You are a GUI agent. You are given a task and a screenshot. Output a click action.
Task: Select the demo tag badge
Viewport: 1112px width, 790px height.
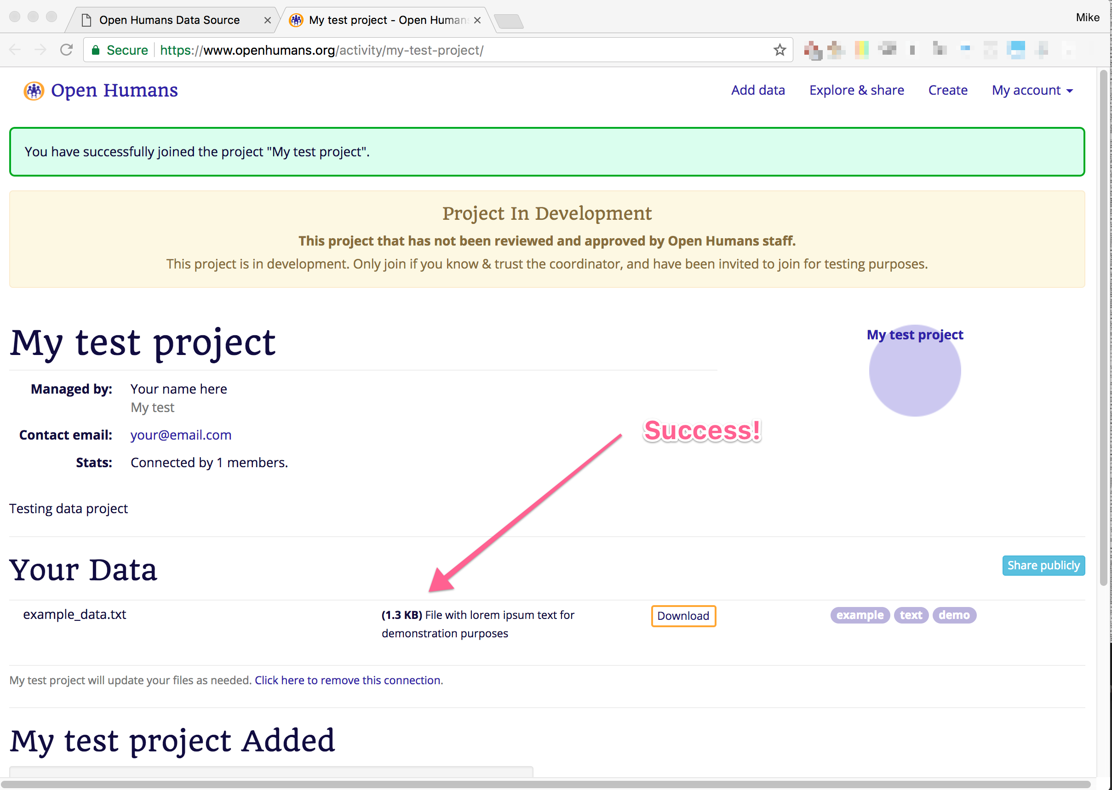click(x=954, y=615)
